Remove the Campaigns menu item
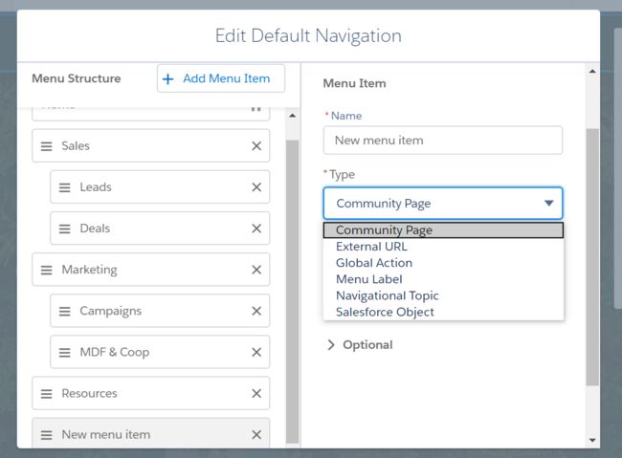622x458 pixels. coord(256,311)
